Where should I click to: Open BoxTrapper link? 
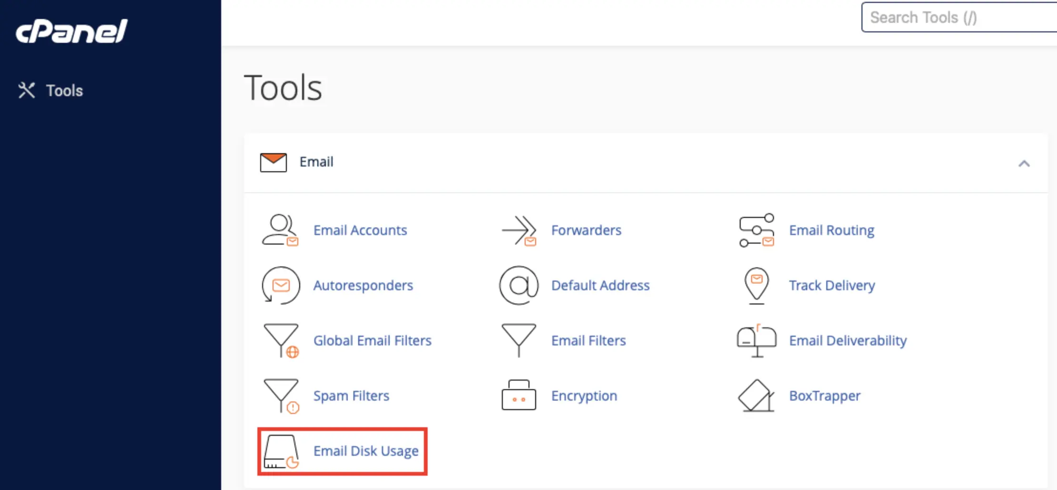coord(825,396)
